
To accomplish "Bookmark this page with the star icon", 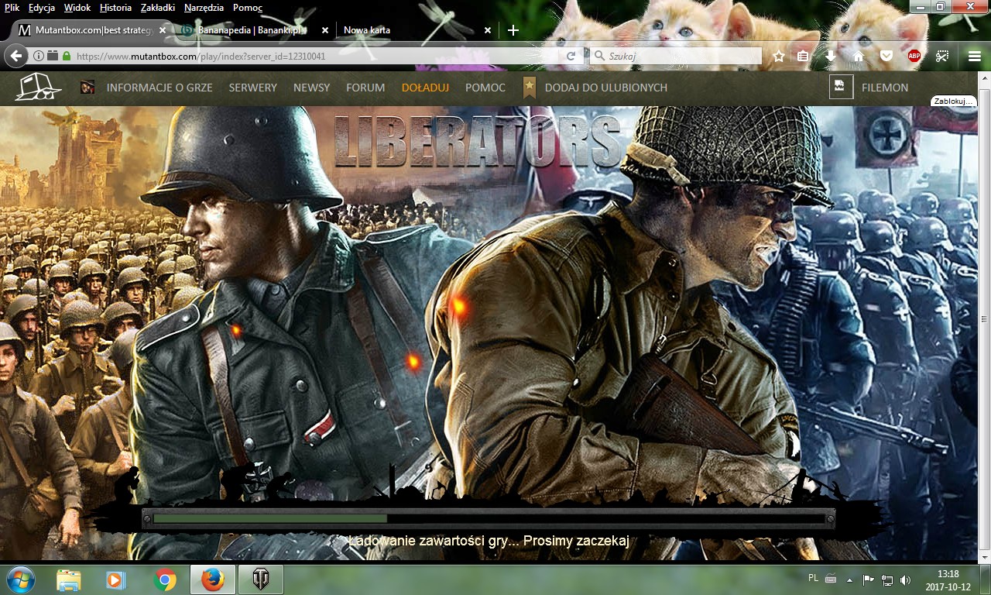I will click(x=779, y=57).
